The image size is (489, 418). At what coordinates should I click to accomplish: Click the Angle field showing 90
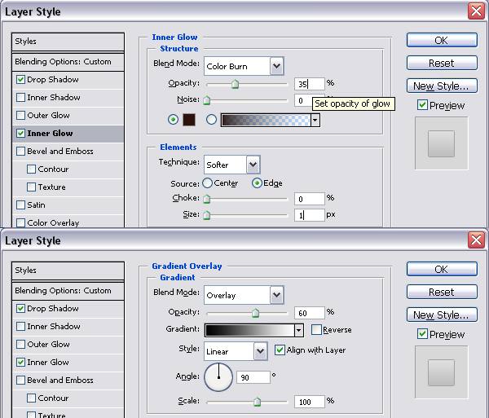pyautogui.click(x=253, y=377)
